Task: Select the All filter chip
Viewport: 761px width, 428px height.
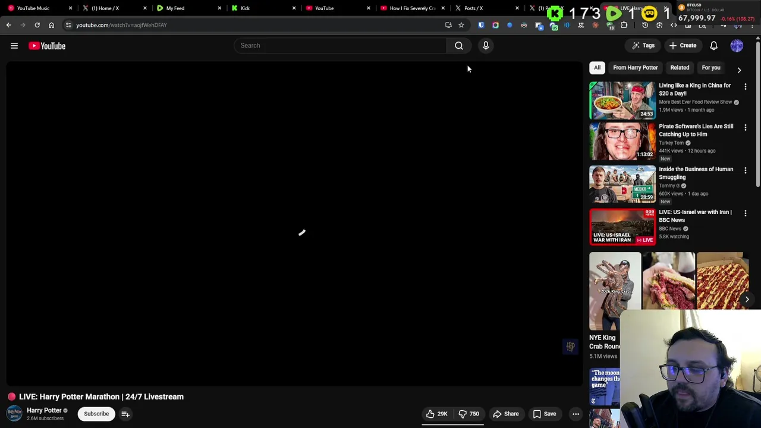Action: coord(597,68)
